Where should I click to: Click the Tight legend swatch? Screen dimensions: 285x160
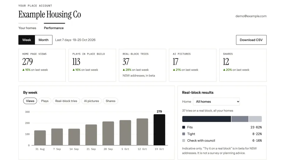click(x=184, y=134)
